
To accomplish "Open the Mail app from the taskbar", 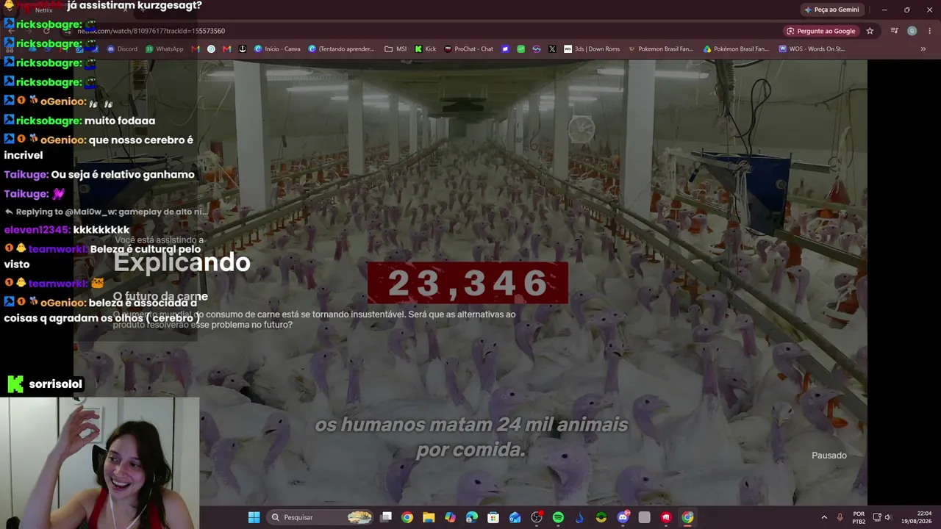I will [x=515, y=517].
